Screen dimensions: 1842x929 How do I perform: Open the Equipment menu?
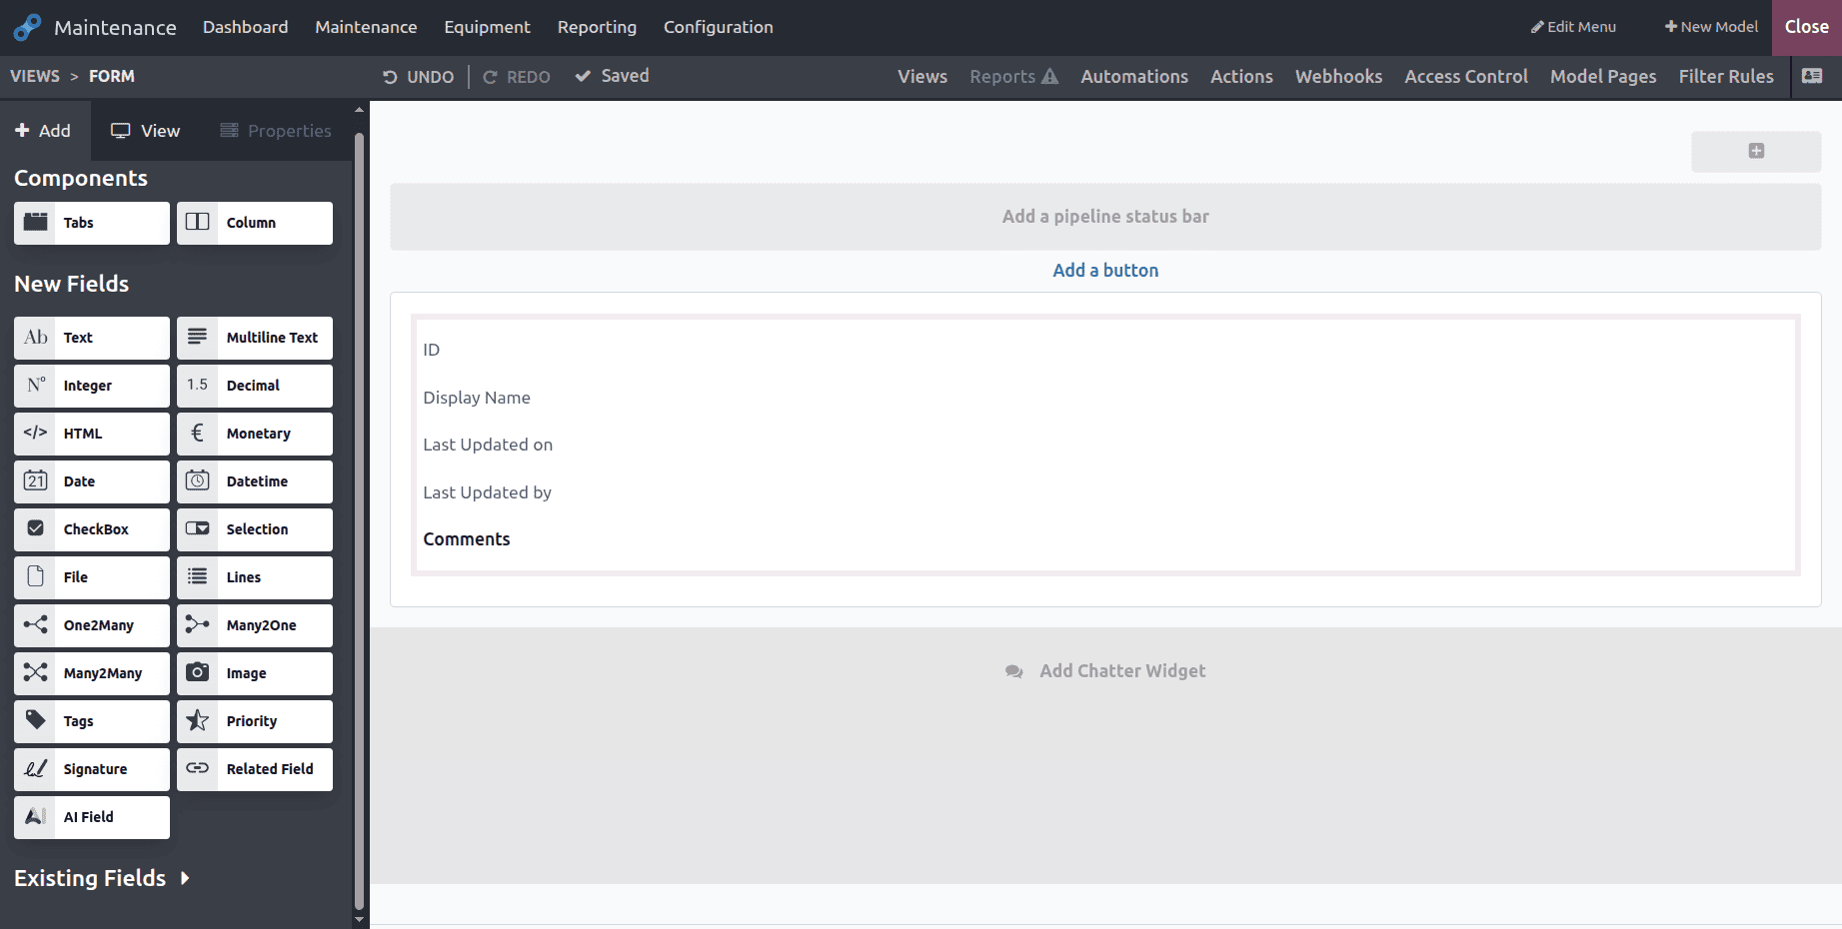pyautogui.click(x=487, y=27)
